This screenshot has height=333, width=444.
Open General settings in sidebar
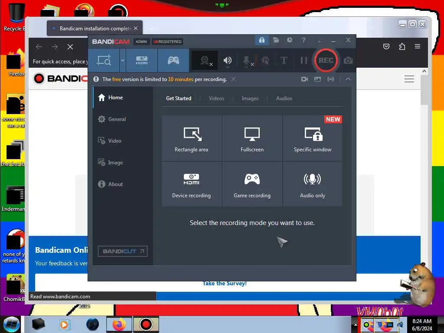pyautogui.click(x=123, y=119)
